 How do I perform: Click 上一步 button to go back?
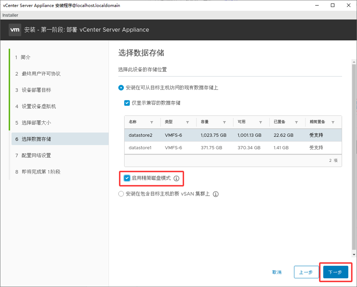[306, 272]
